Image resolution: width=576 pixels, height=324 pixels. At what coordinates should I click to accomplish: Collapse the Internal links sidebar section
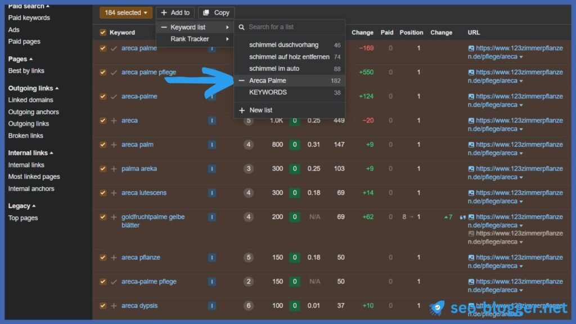tap(51, 153)
